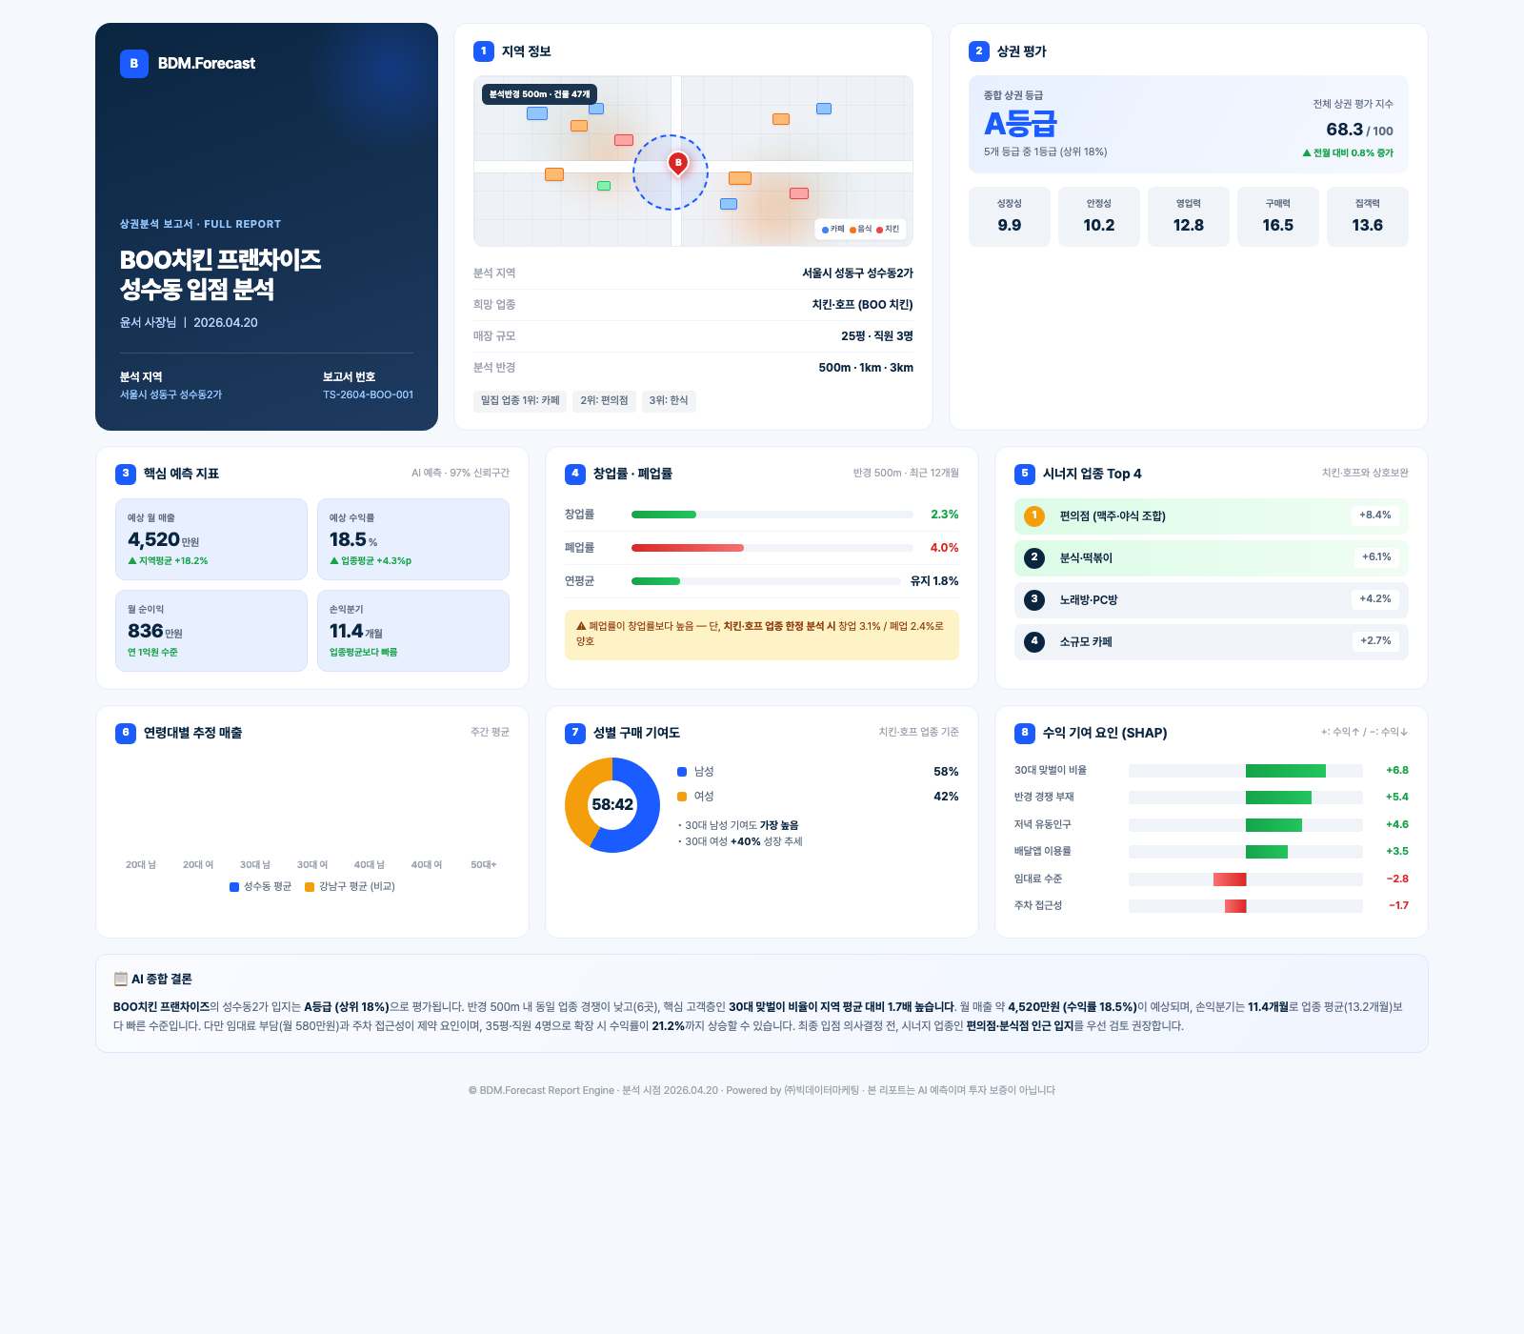
Task: Select the 밀집 업종 1위: 카페 chip
Action: click(x=520, y=401)
